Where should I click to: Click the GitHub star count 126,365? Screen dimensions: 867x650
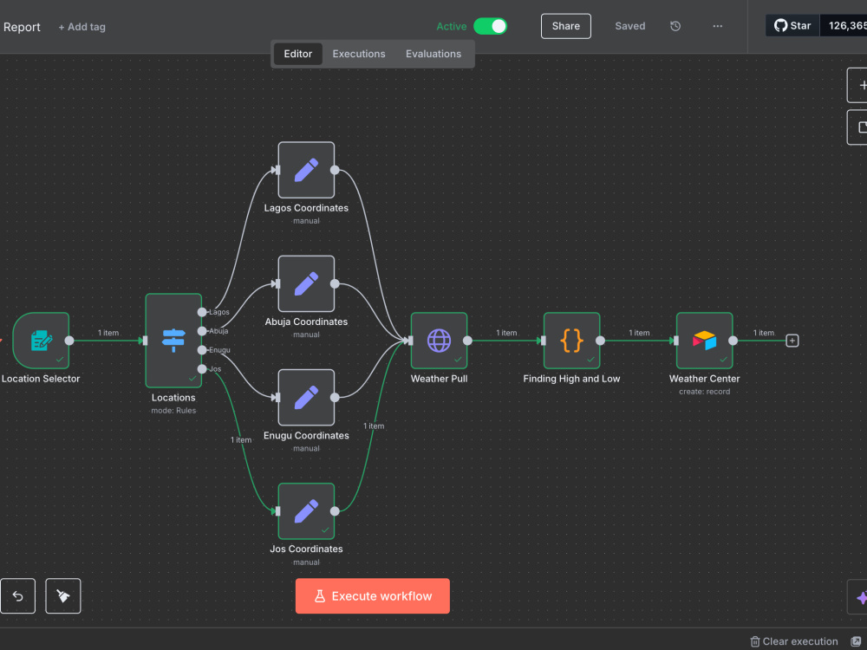[844, 25]
